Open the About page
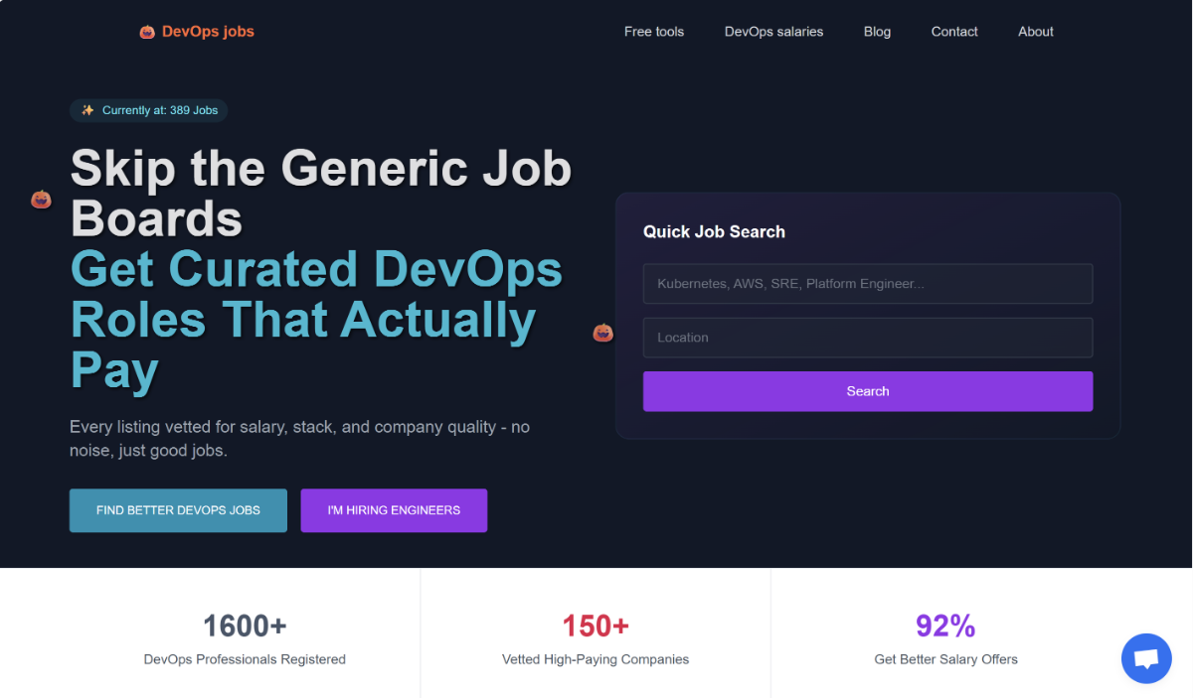This screenshot has height=698, width=1193. tap(1035, 31)
